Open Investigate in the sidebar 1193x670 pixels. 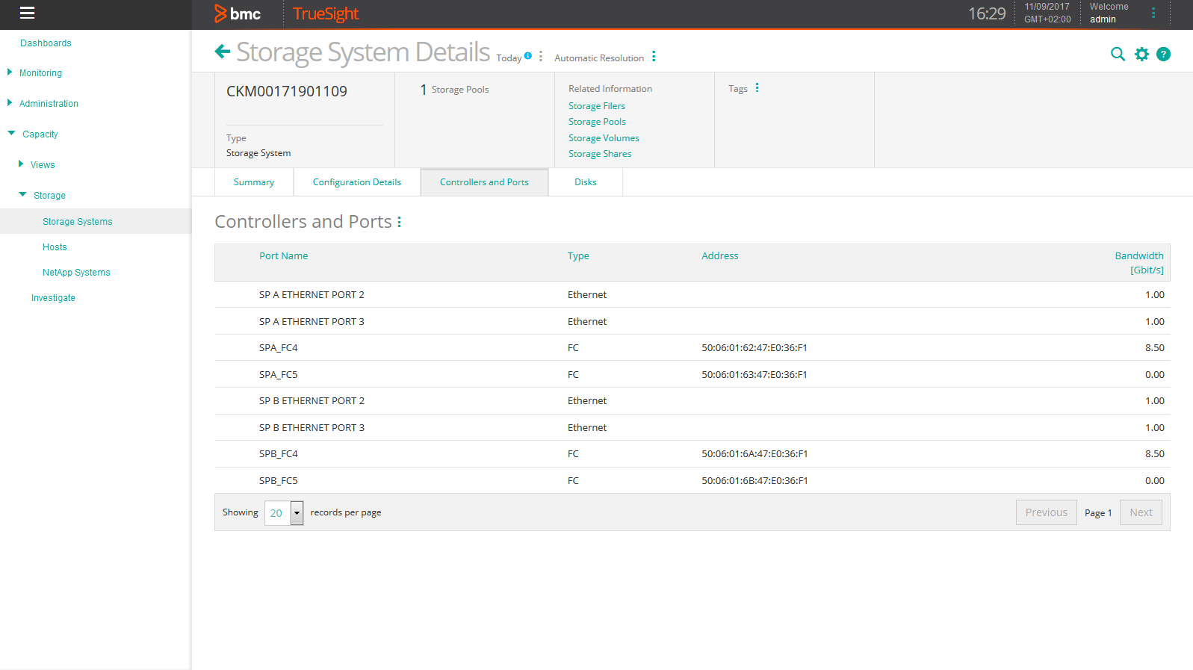point(53,298)
